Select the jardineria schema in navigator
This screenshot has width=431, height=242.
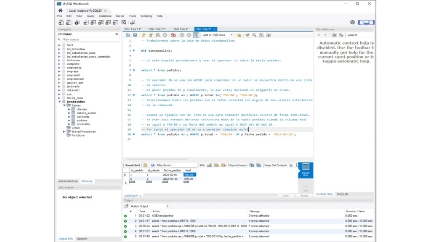[x=73, y=87]
